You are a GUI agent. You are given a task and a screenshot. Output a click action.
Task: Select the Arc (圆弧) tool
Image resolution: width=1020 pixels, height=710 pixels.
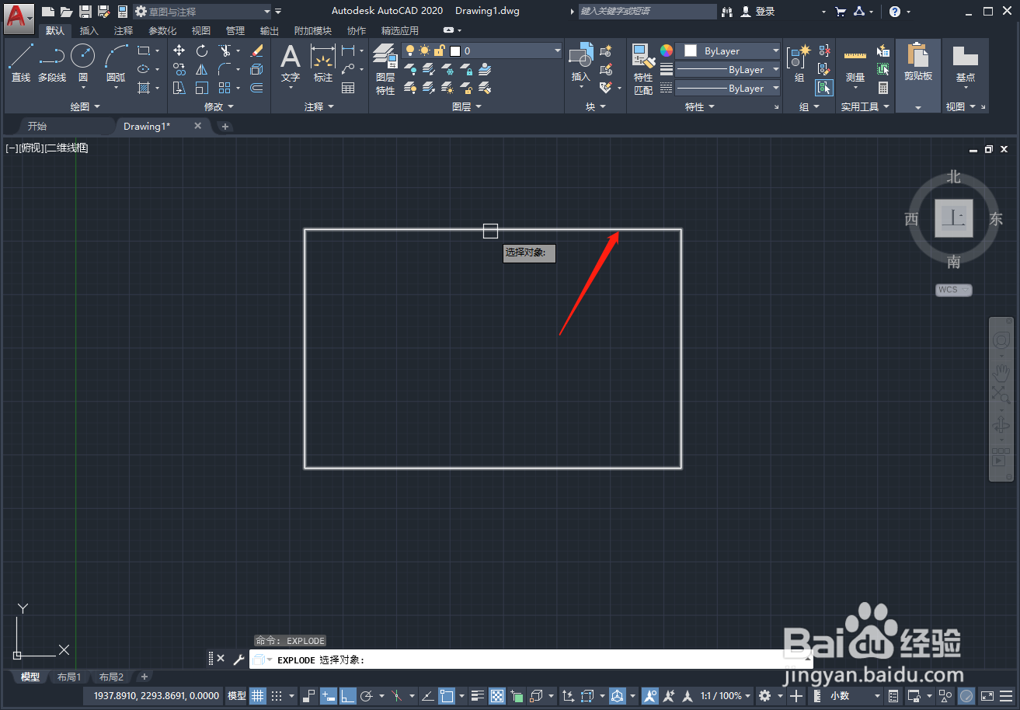click(117, 64)
